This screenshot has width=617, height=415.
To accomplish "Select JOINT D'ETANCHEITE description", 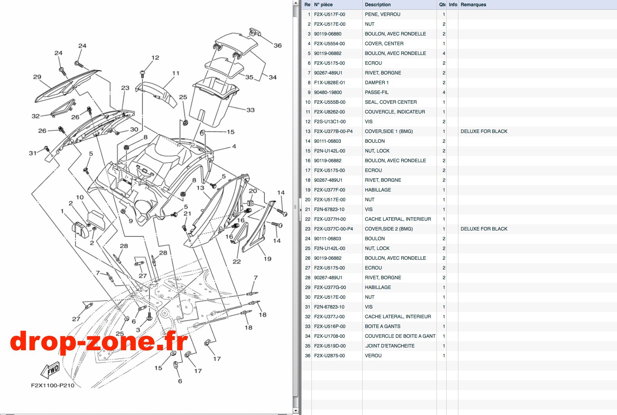I will pyautogui.click(x=390, y=346).
